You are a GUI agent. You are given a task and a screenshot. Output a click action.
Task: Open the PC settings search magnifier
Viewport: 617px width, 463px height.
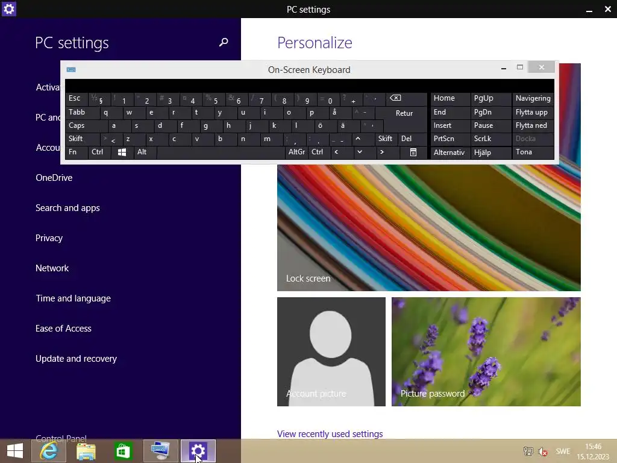[x=224, y=42]
